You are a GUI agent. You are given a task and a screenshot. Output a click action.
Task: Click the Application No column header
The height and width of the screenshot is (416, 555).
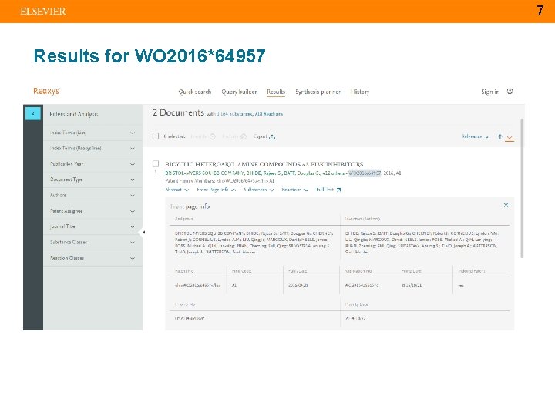click(x=358, y=271)
